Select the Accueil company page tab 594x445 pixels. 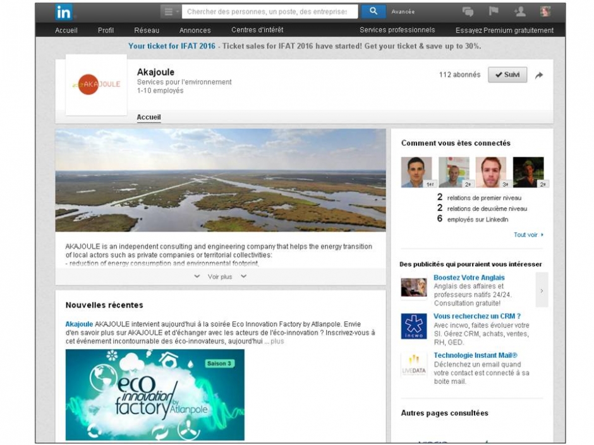(x=148, y=117)
